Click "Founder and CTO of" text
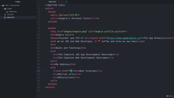Viewport: 174px width, 98px height. click(72, 38)
